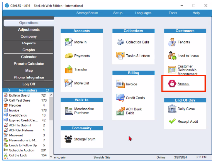Click the Online status bar text
Viewport: 213px width, 162px height.
(161, 157)
